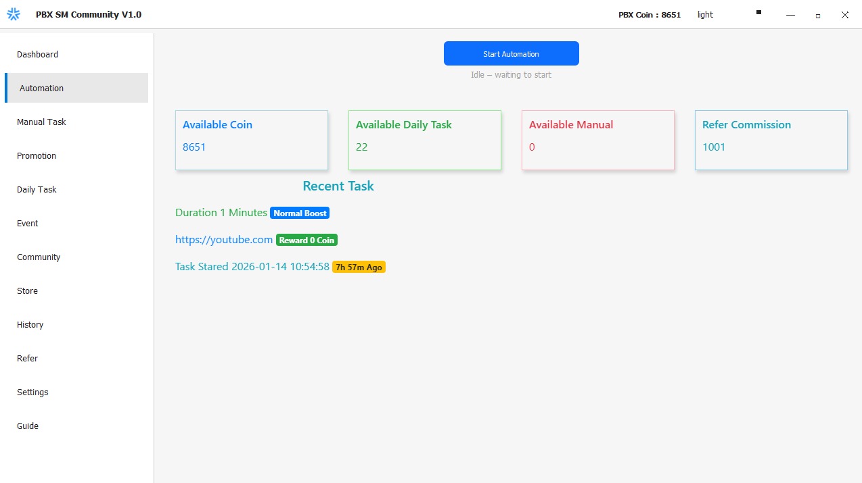Open Daily Task from sidebar
This screenshot has height=483, width=862.
click(37, 189)
